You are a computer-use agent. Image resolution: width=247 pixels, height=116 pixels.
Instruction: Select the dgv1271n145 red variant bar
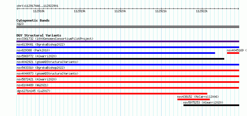click(x=112, y=94)
